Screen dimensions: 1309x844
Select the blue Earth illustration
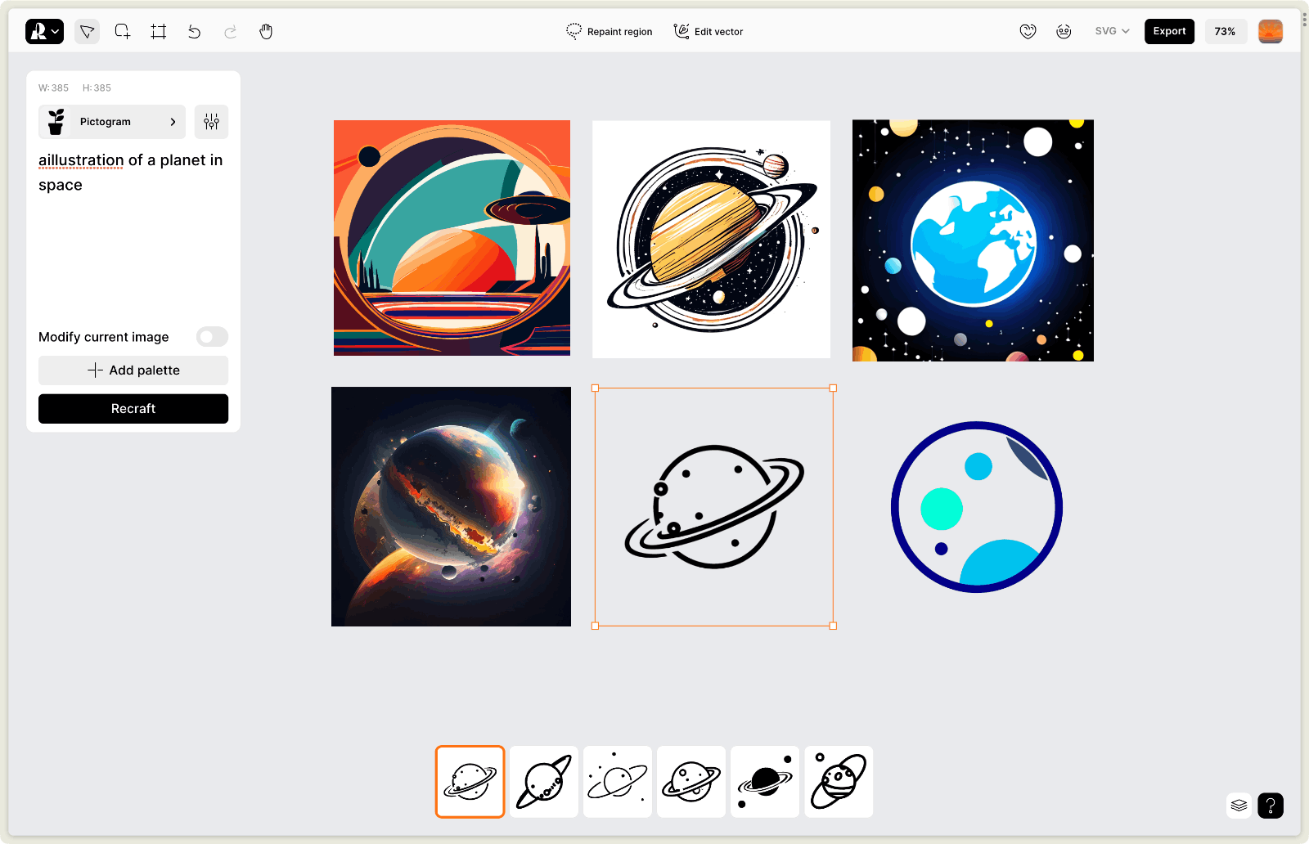tap(973, 240)
